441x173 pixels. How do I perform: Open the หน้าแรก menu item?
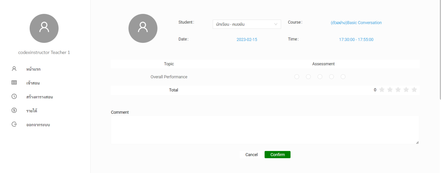(x=33, y=69)
